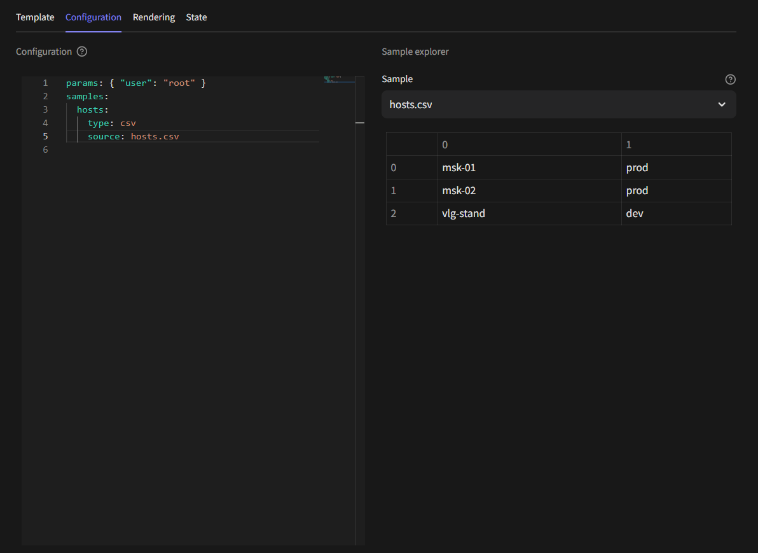This screenshot has height=553, width=758.
Task: Place cursor on the params line
Action: [x=136, y=83]
